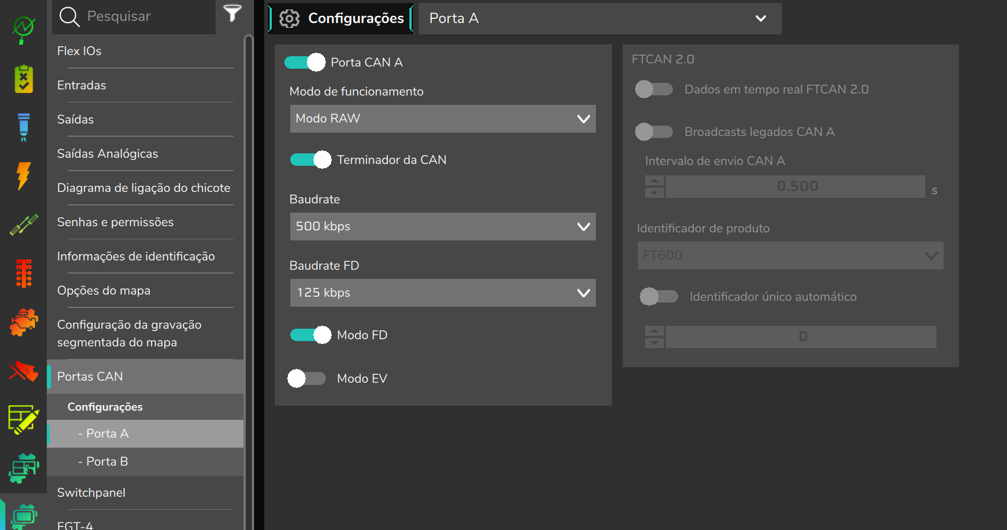The width and height of the screenshot is (1007, 530).
Task: Select the teal ECU chip icon
Action: 24,516
